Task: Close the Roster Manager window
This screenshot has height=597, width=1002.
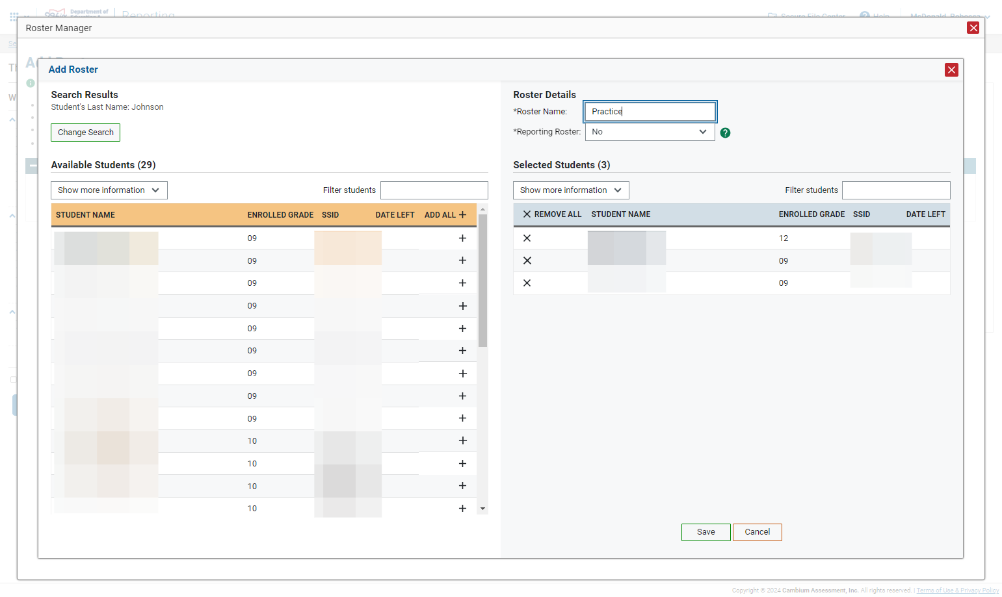Action: click(973, 27)
